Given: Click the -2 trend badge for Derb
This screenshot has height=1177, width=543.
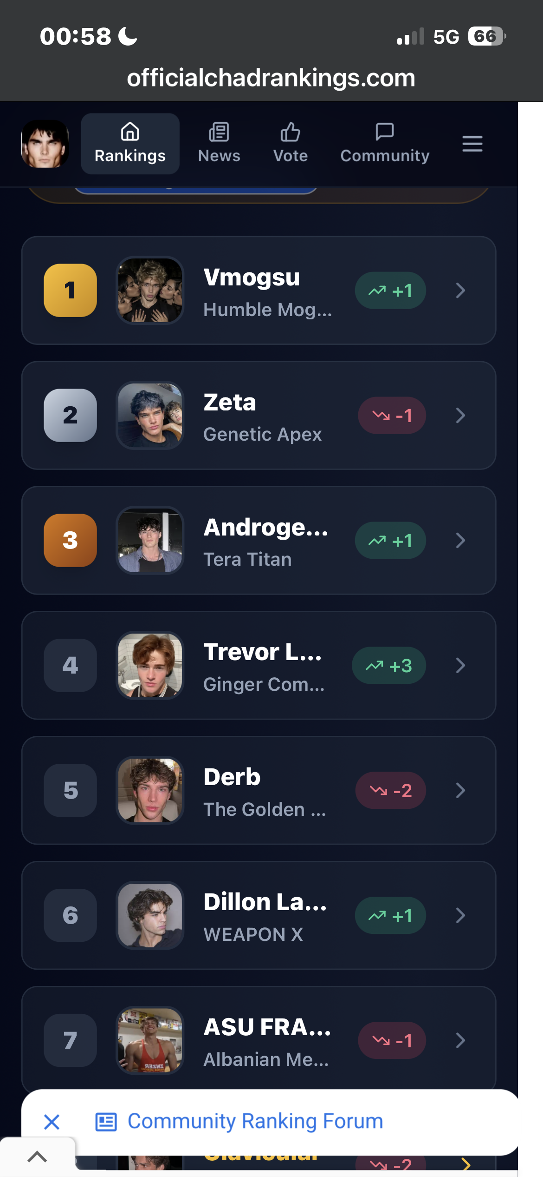Looking at the screenshot, I should tap(391, 790).
